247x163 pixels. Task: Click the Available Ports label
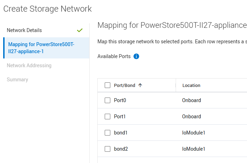[114, 56]
